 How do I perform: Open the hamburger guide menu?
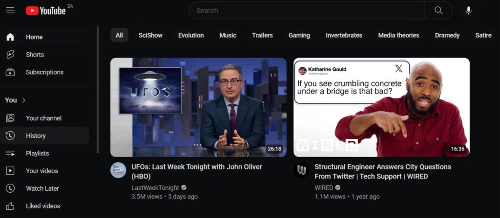coord(10,10)
